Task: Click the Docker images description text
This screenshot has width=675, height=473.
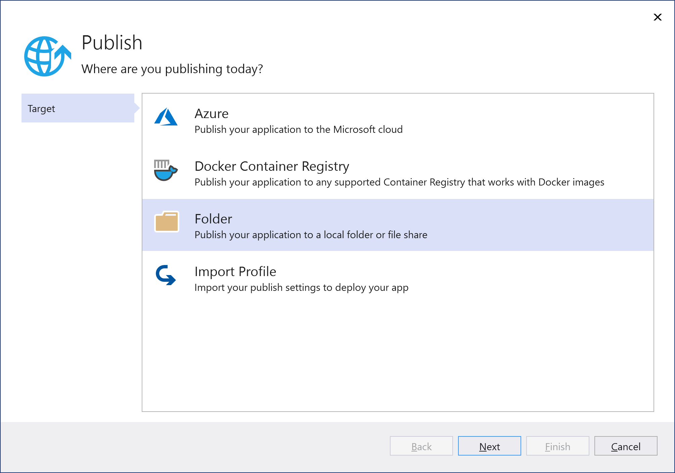Action: coord(399,182)
